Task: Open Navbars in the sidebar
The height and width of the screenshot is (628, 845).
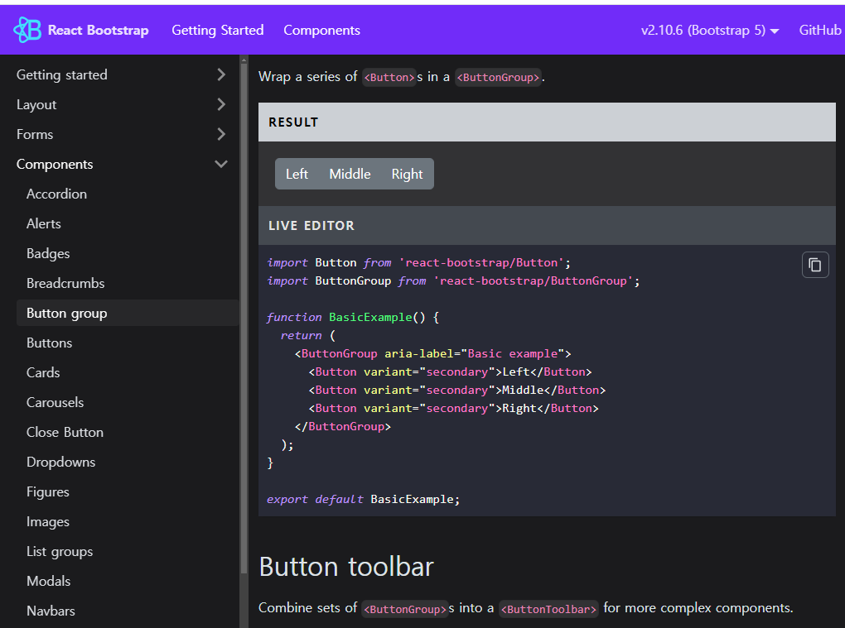Action: pyautogui.click(x=51, y=611)
